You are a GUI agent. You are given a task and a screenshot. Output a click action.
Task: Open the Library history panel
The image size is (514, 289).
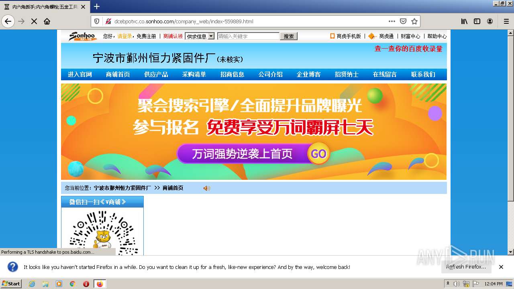[464, 21]
